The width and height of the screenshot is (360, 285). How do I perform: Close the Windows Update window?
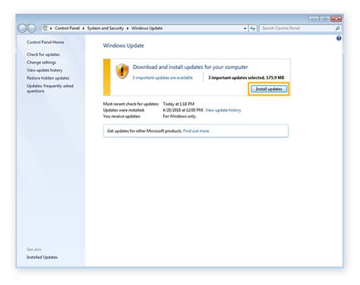[x=336, y=19]
